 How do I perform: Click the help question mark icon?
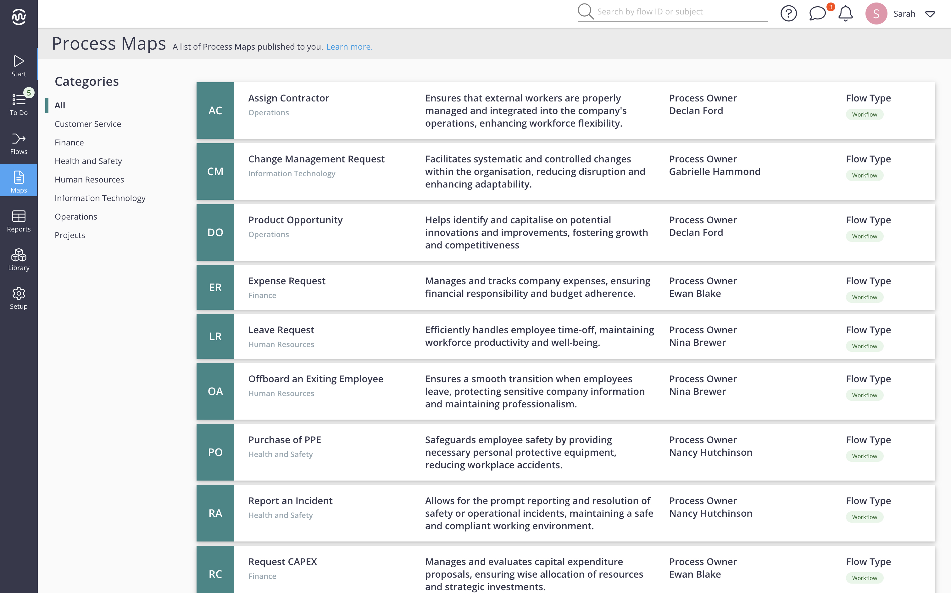[788, 14]
